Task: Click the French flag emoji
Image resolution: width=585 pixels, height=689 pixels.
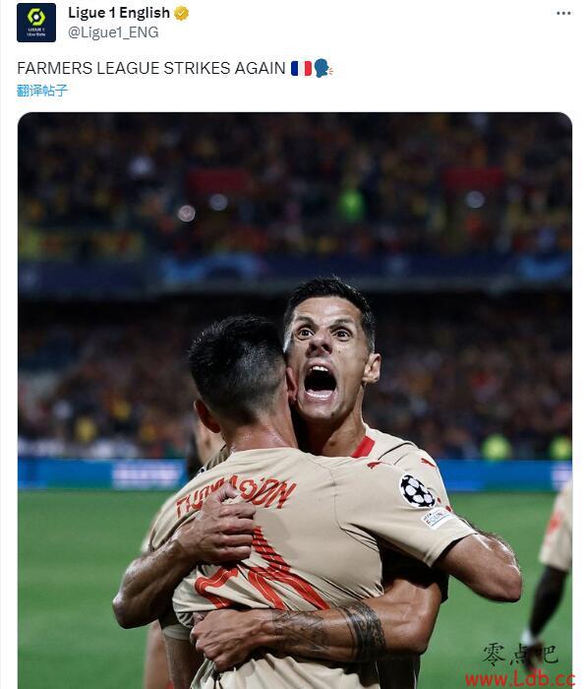Action: click(301, 68)
